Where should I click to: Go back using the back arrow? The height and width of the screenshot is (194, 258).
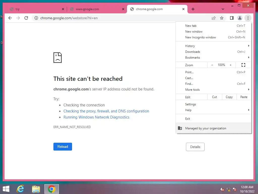tap(10, 18)
